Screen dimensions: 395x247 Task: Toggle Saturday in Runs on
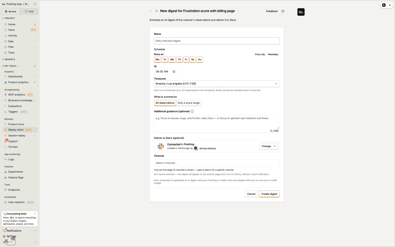(x=193, y=60)
